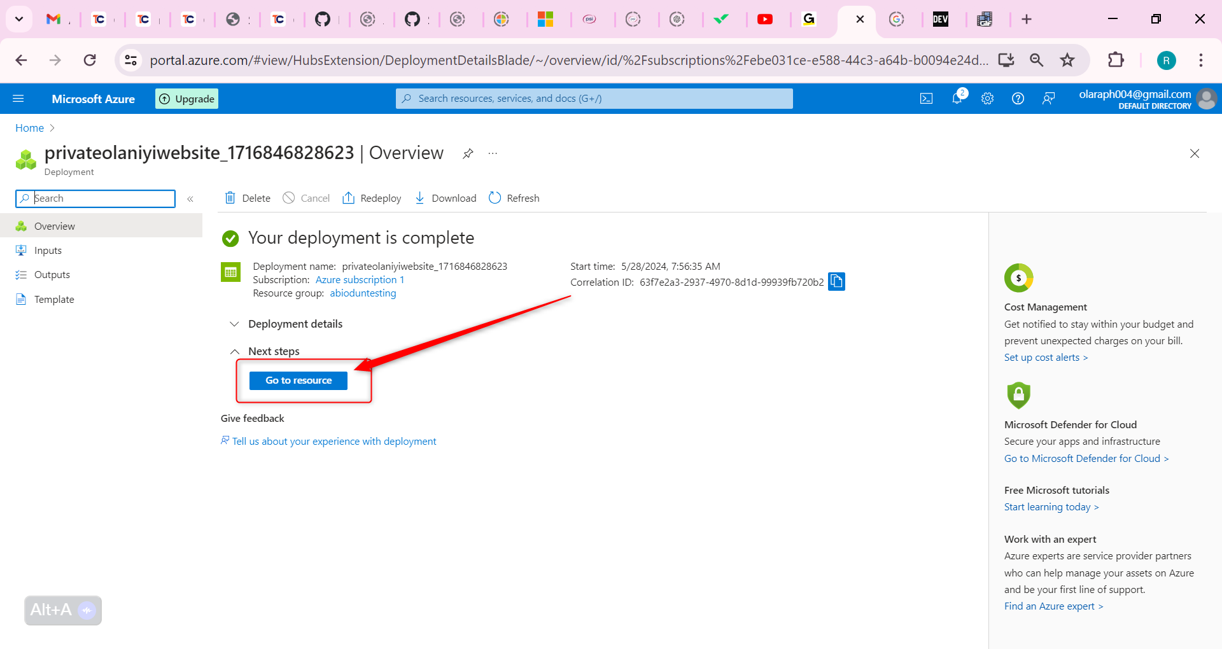This screenshot has height=649, width=1222.
Task: Click the Go to resource button
Action: click(298, 380)
